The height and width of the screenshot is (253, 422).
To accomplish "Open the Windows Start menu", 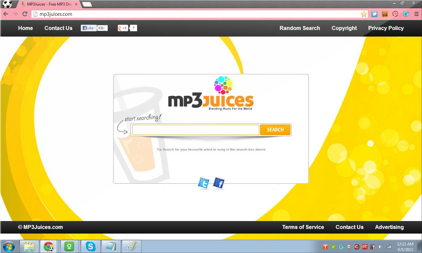I will tap(9, 246).
